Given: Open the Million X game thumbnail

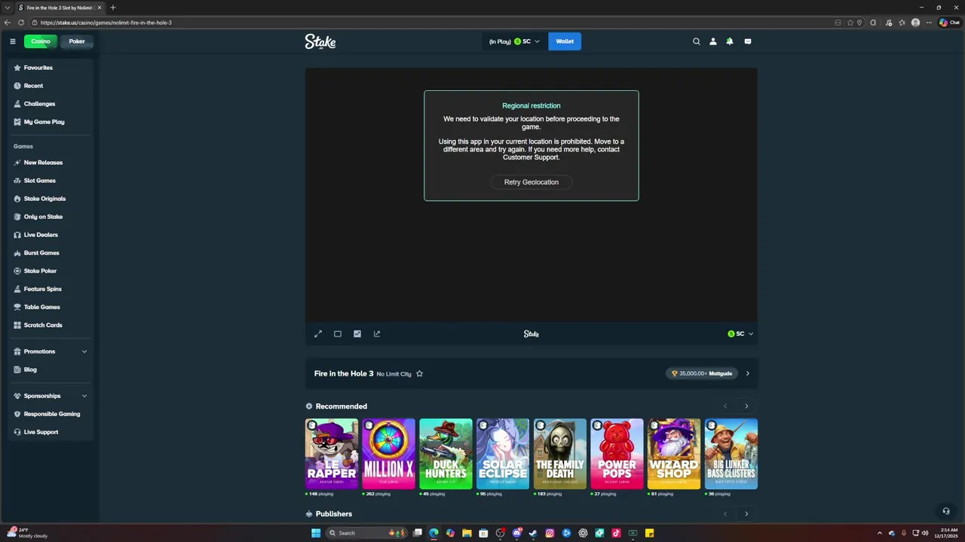Looking at the screenshot, I should coord(389,454).
